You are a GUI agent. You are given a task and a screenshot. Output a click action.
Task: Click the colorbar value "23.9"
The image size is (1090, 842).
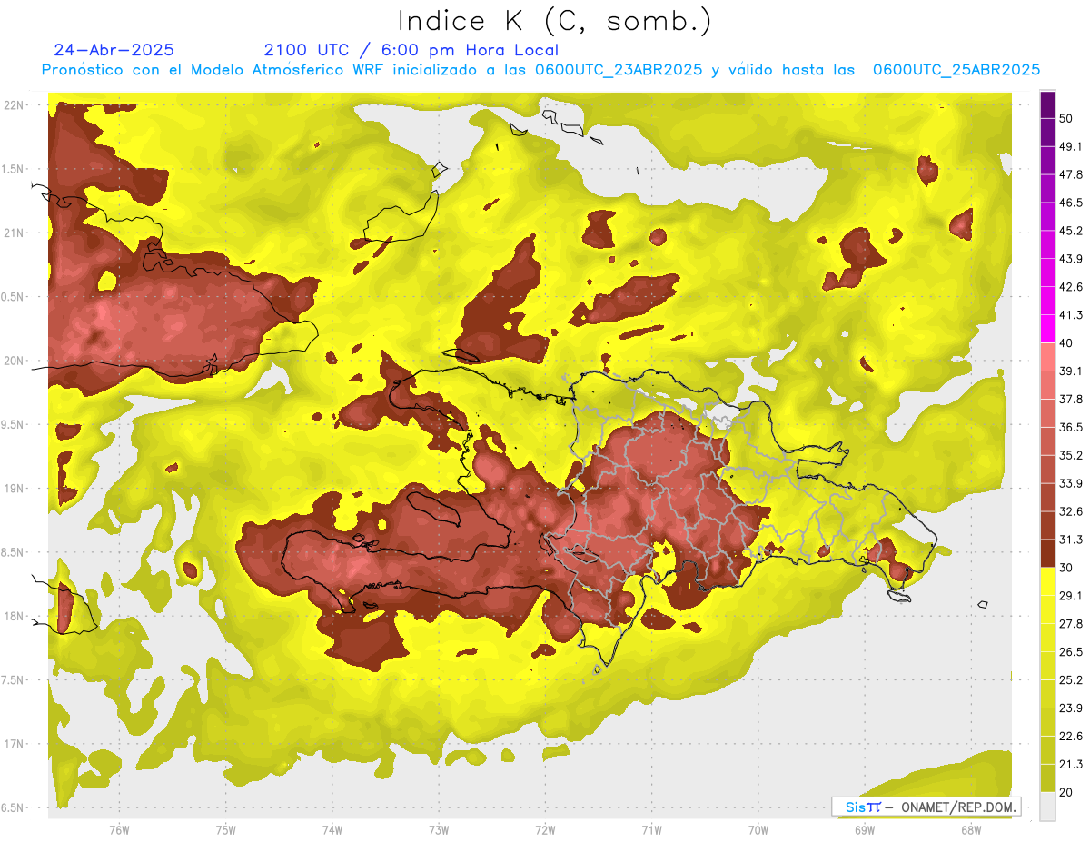[1070, 708]
